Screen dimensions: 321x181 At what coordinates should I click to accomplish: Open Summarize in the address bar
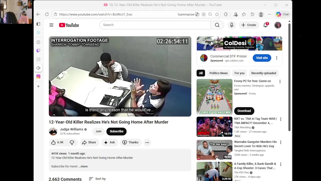pyautogui.click(x=188, y=14)
